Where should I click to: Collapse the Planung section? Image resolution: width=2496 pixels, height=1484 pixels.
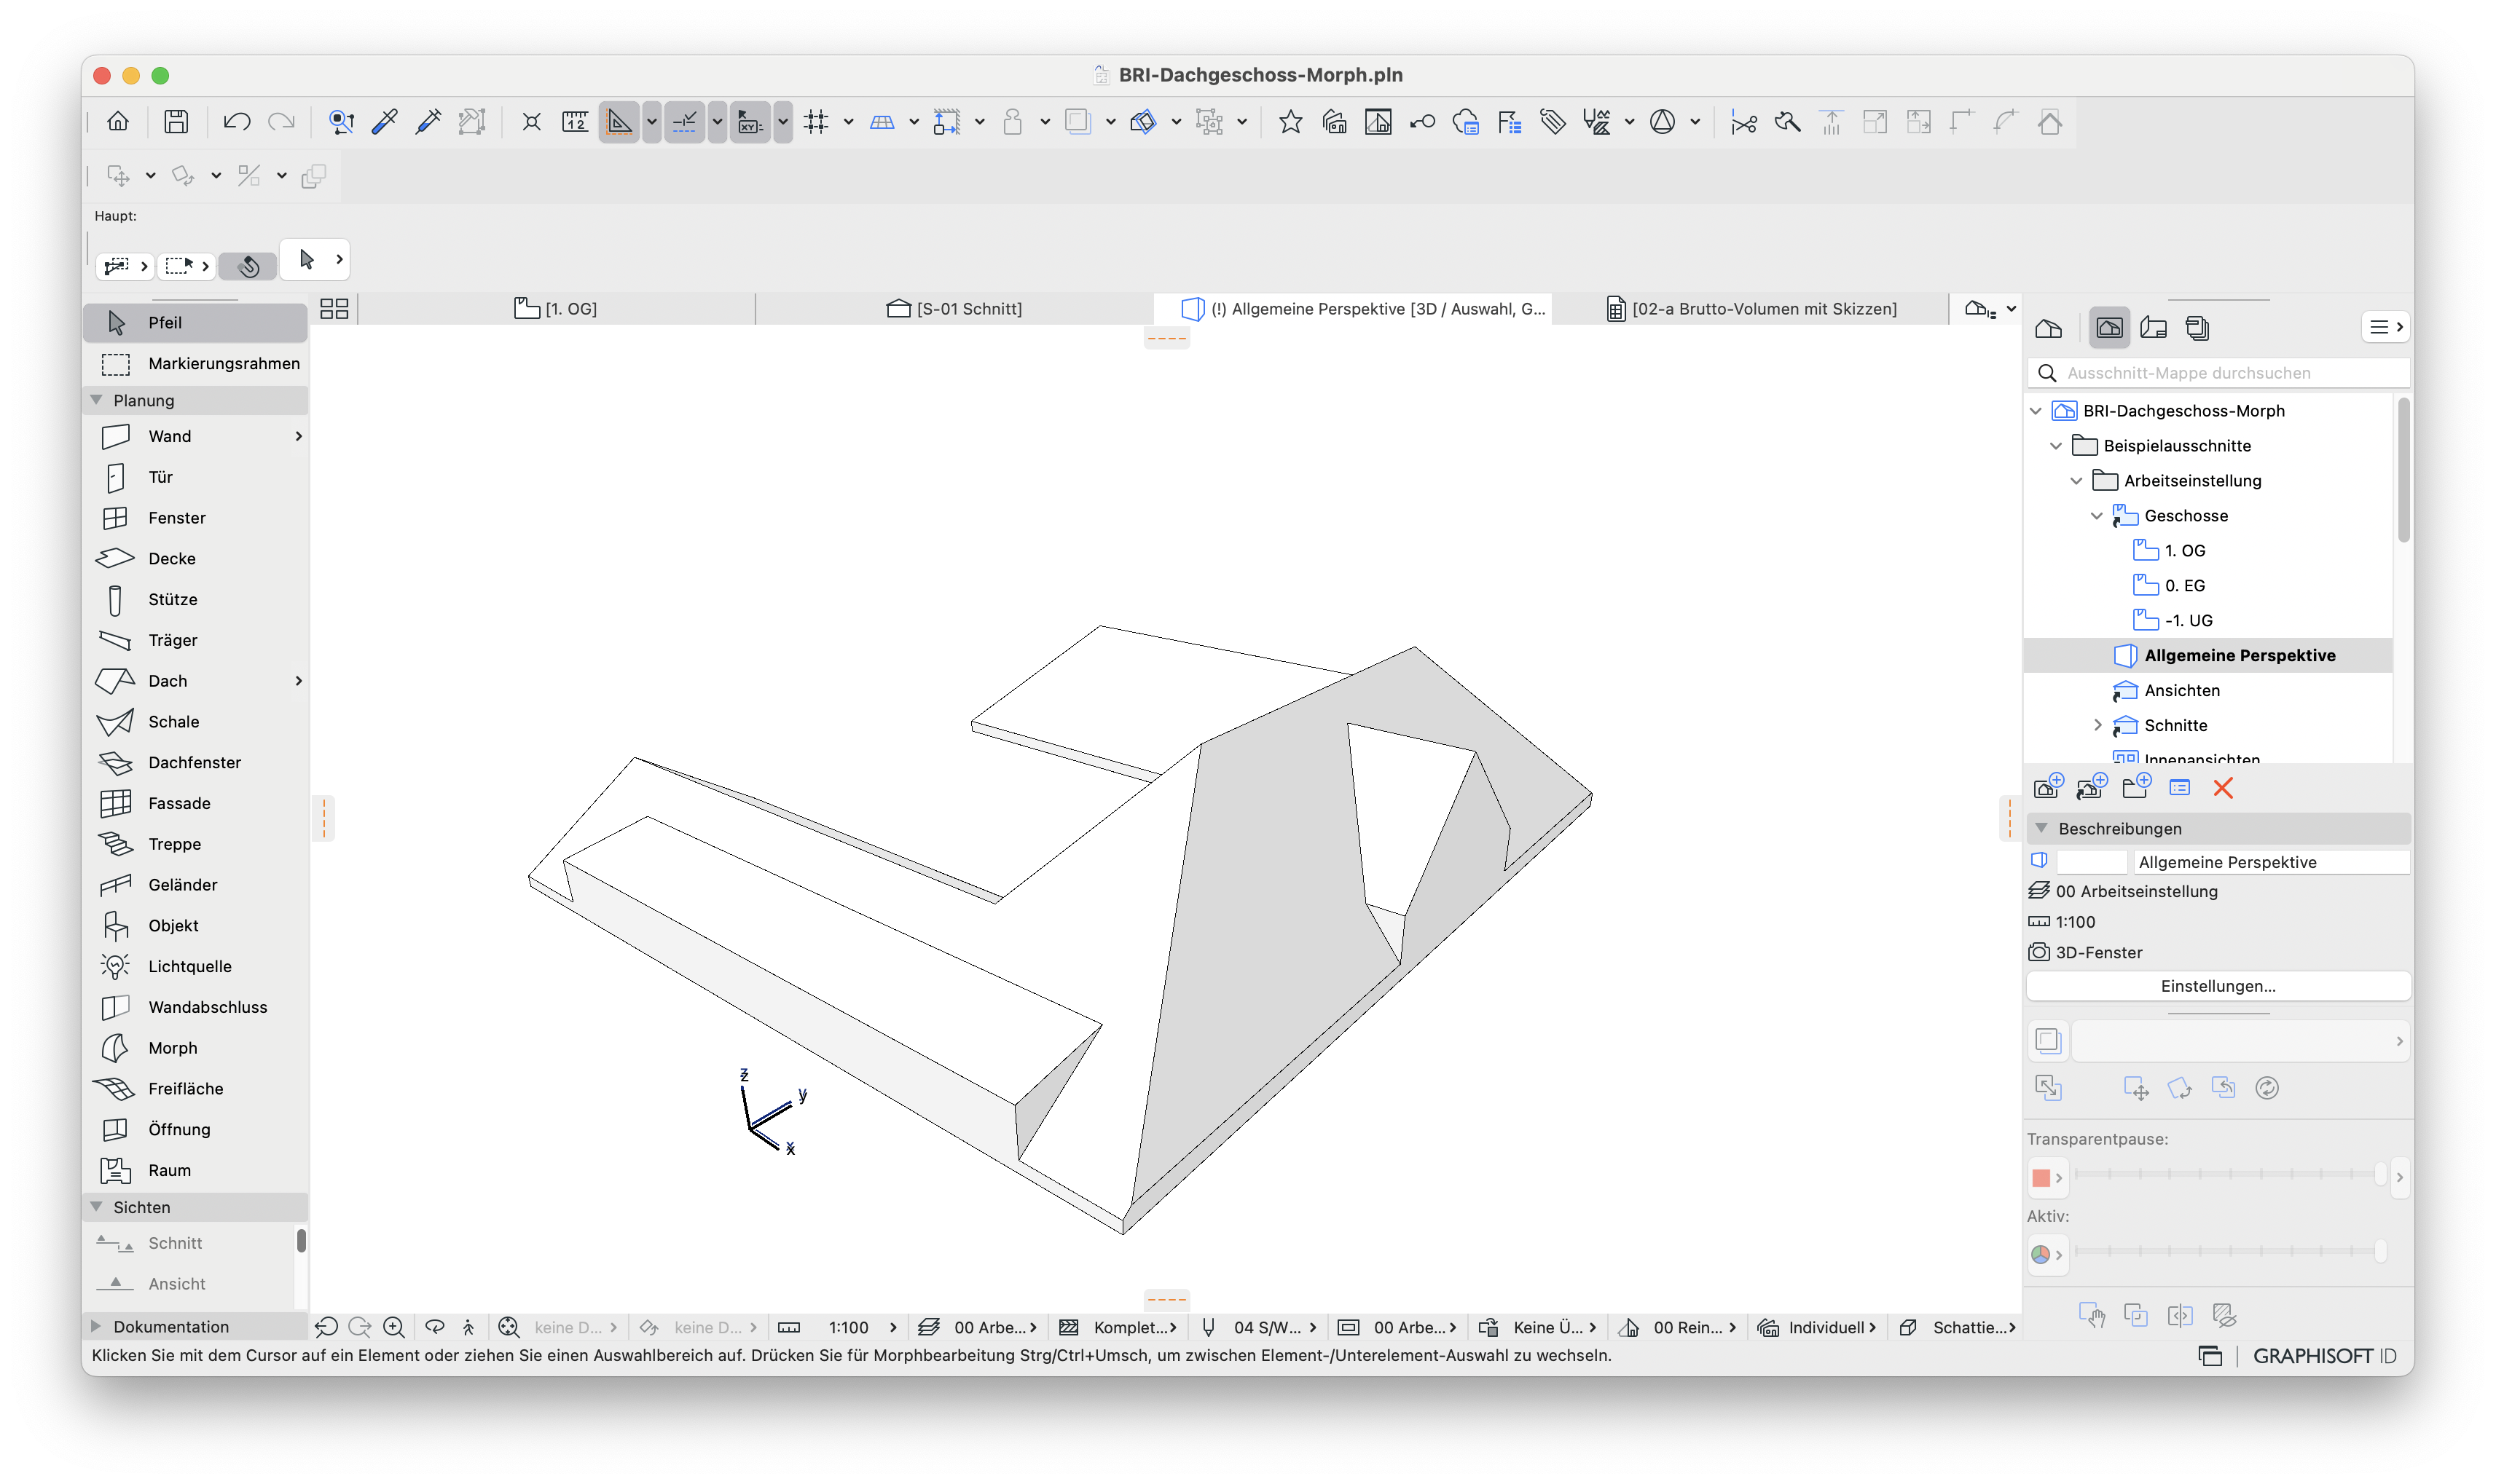(x=97, y=400)
